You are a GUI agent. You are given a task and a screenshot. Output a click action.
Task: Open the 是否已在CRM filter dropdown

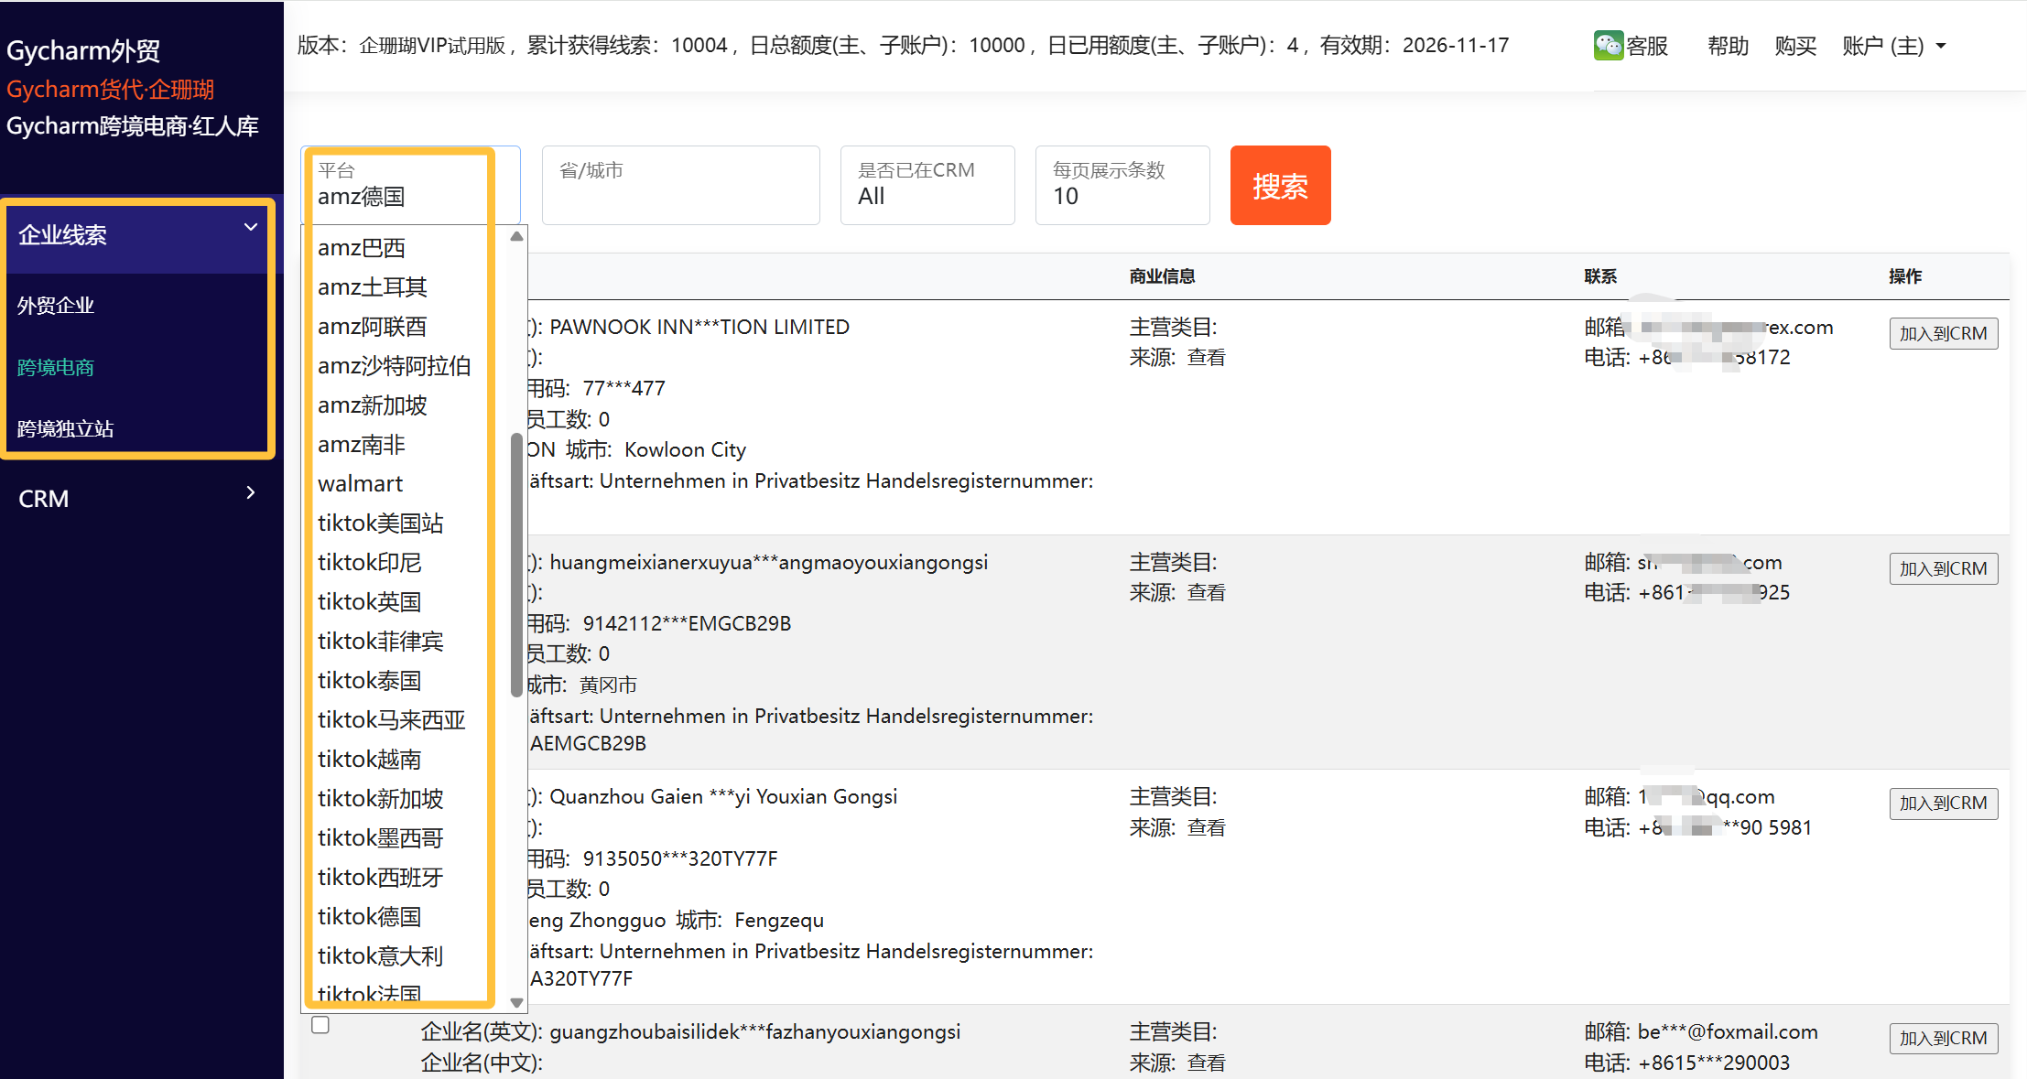pos(927,186)
